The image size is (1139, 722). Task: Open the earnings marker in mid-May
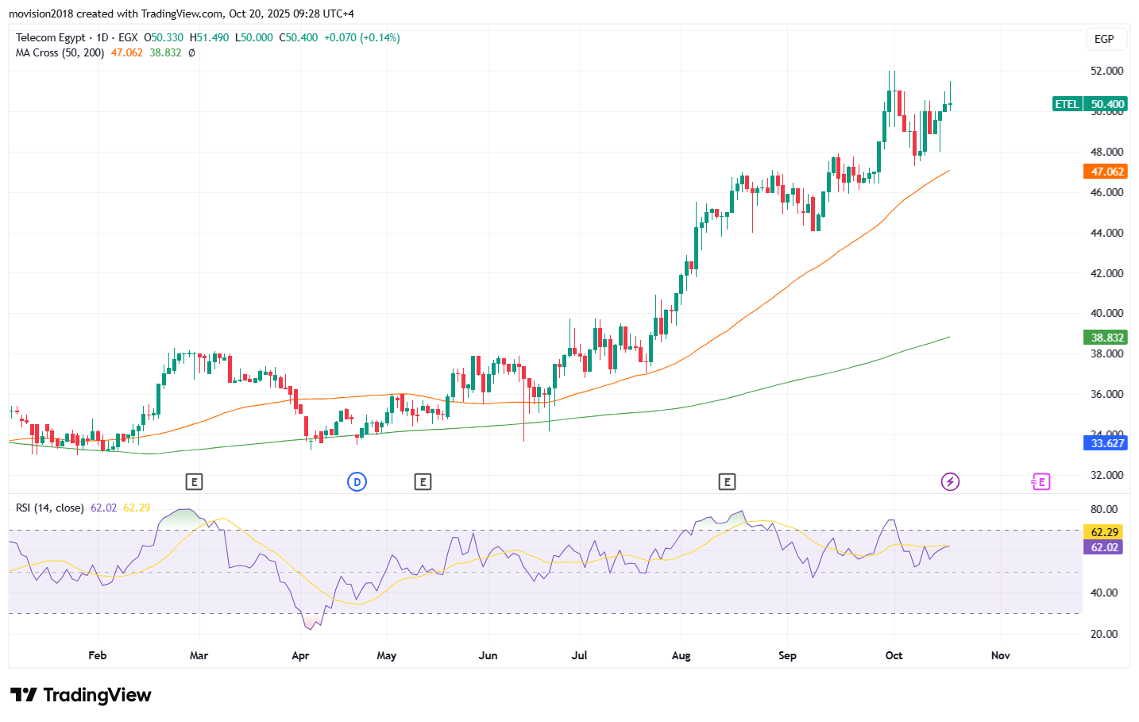423,481
